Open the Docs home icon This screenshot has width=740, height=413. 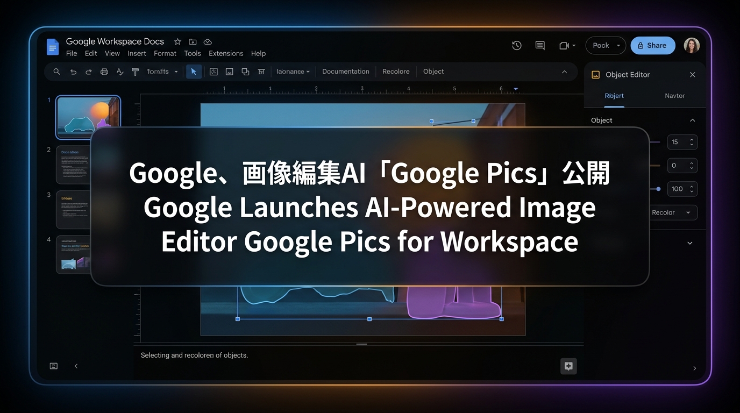(x=52, y=47)
